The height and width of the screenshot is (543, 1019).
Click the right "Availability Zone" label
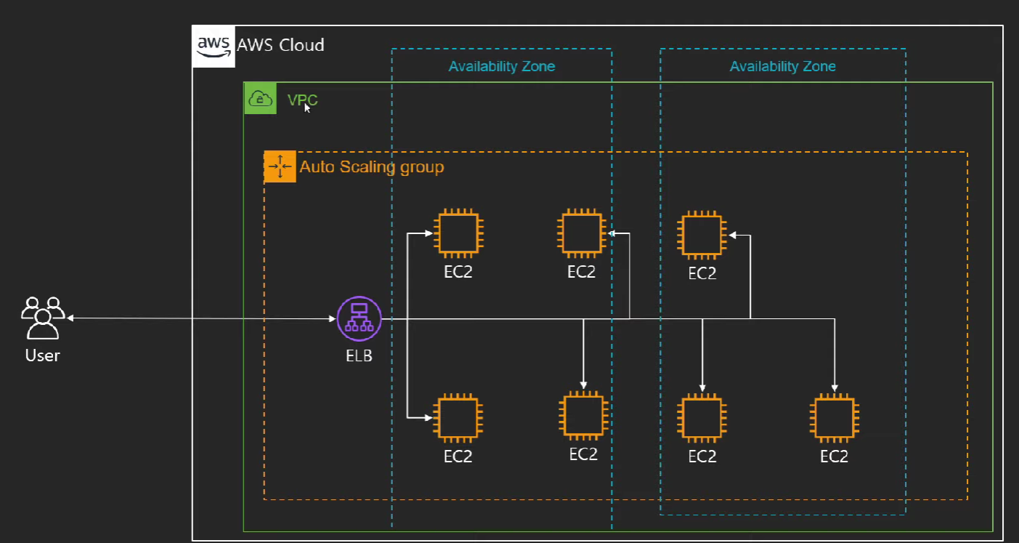click(x=783, y=66)
